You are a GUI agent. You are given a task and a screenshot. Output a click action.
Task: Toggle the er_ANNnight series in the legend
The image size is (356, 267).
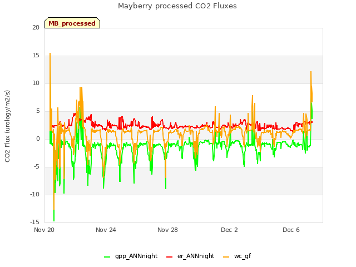click(x=190, y=256)
